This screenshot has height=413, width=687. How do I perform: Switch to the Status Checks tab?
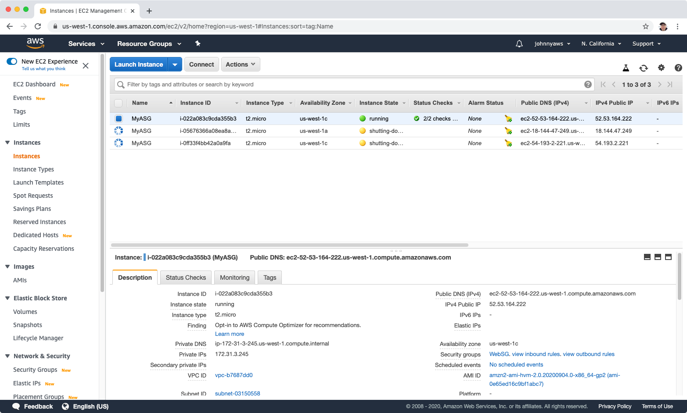(x=186, y=278)
